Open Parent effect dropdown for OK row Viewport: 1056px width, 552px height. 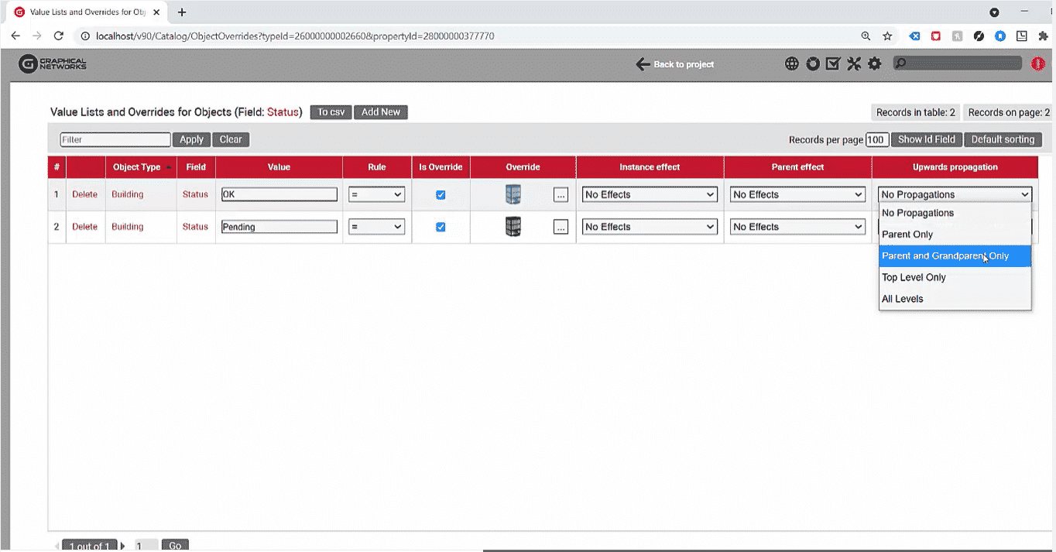coord(797,194)
